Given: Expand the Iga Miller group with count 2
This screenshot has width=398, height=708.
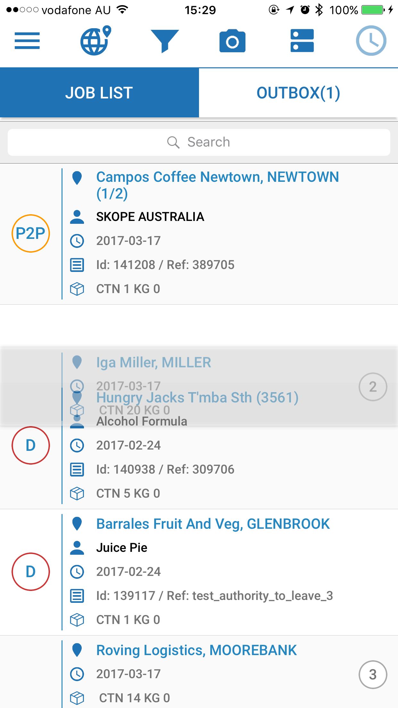Looking at the screenshot, I should click(x=373, y=387).
